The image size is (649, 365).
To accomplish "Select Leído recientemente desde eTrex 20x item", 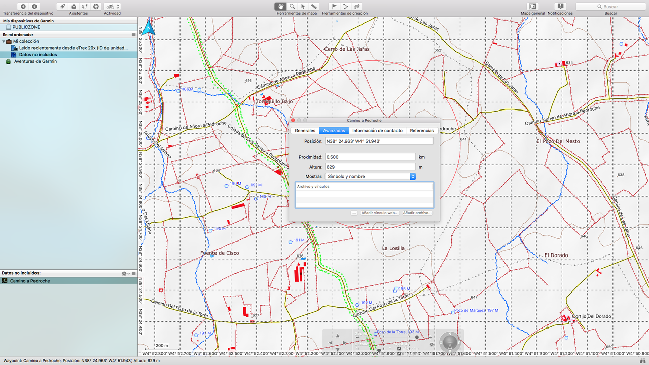I will pyautogui.click(x=68, y=48).
